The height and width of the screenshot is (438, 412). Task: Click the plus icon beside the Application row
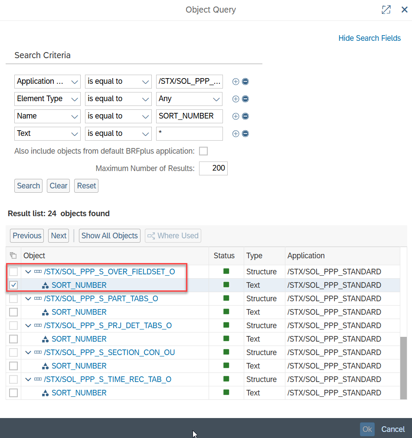(x=236, y=82)
